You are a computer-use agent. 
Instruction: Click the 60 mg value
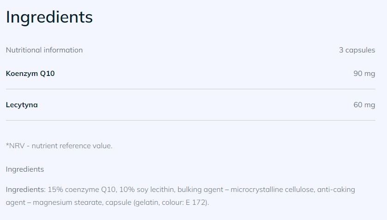tap(364, 105)
